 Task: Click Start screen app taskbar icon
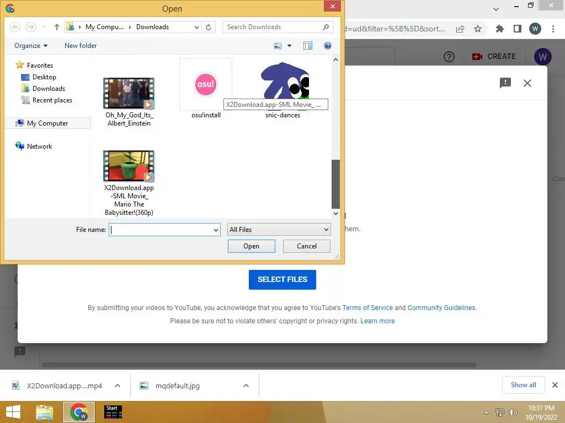point(113,412)
